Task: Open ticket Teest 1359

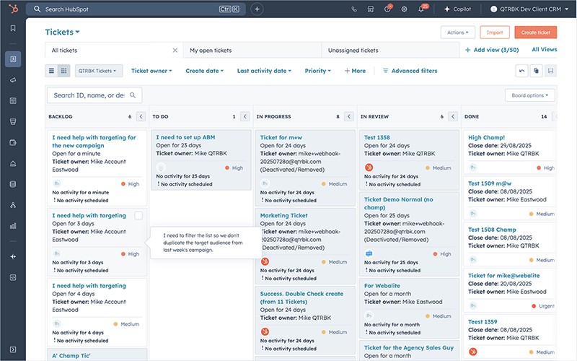Action: pyautogui.click(x=483, y=321)
